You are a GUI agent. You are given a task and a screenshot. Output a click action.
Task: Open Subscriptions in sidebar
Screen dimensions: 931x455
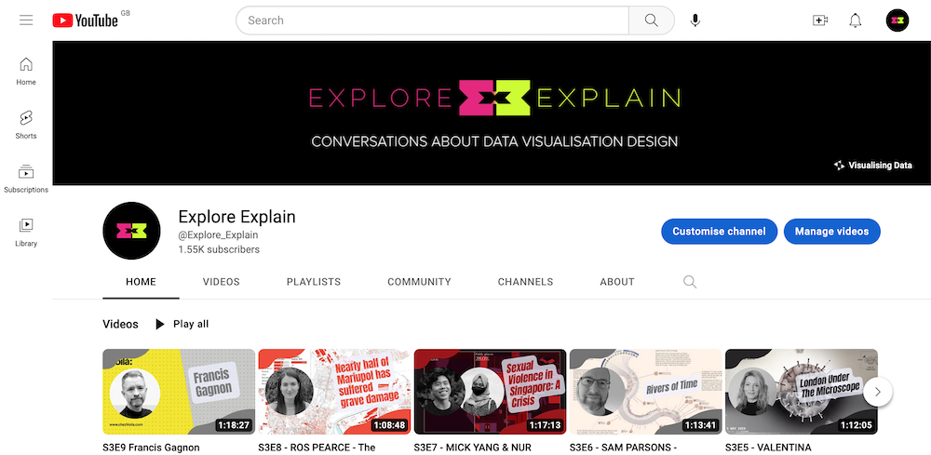[x=26, y=179]
